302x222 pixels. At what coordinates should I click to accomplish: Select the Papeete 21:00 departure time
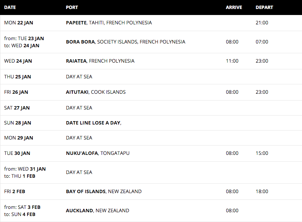pos(262,22)
